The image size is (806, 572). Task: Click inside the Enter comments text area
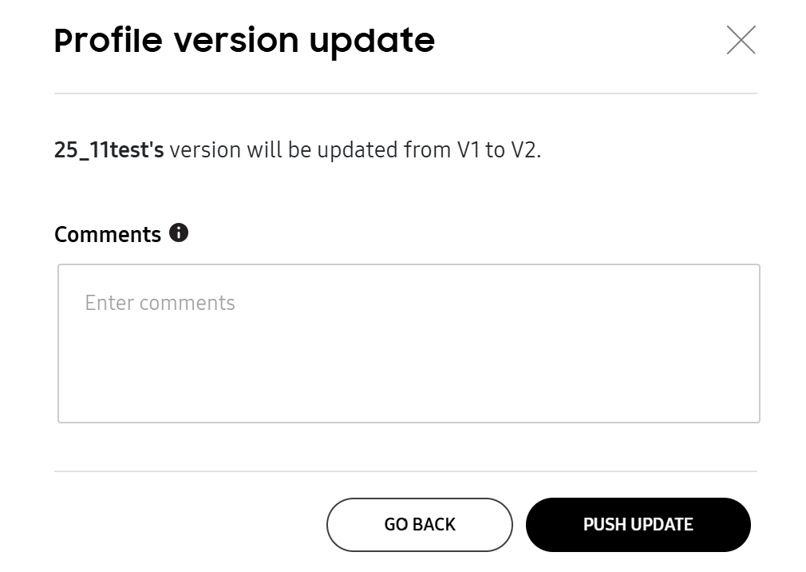tap(409, 342)
